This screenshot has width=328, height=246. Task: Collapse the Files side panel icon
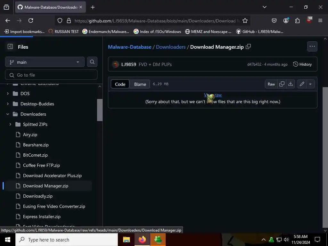tap(10, 46)
